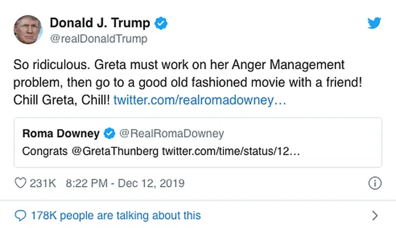Follow the twitter.com/realromadowney… link

coord(200,102)
